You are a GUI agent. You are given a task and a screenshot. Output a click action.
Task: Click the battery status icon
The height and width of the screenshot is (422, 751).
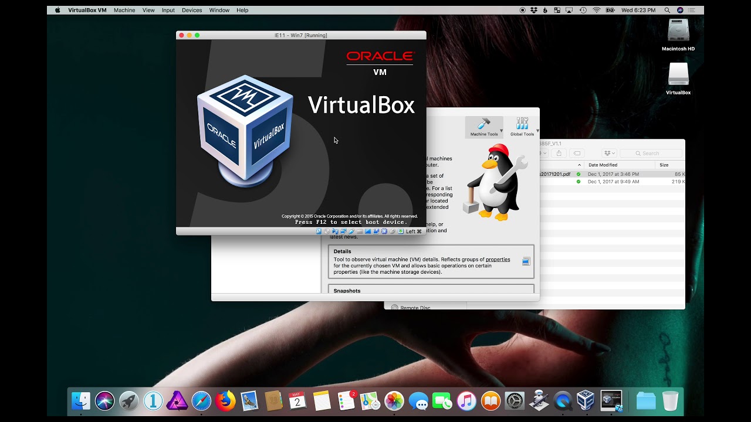tap(610, 10)
